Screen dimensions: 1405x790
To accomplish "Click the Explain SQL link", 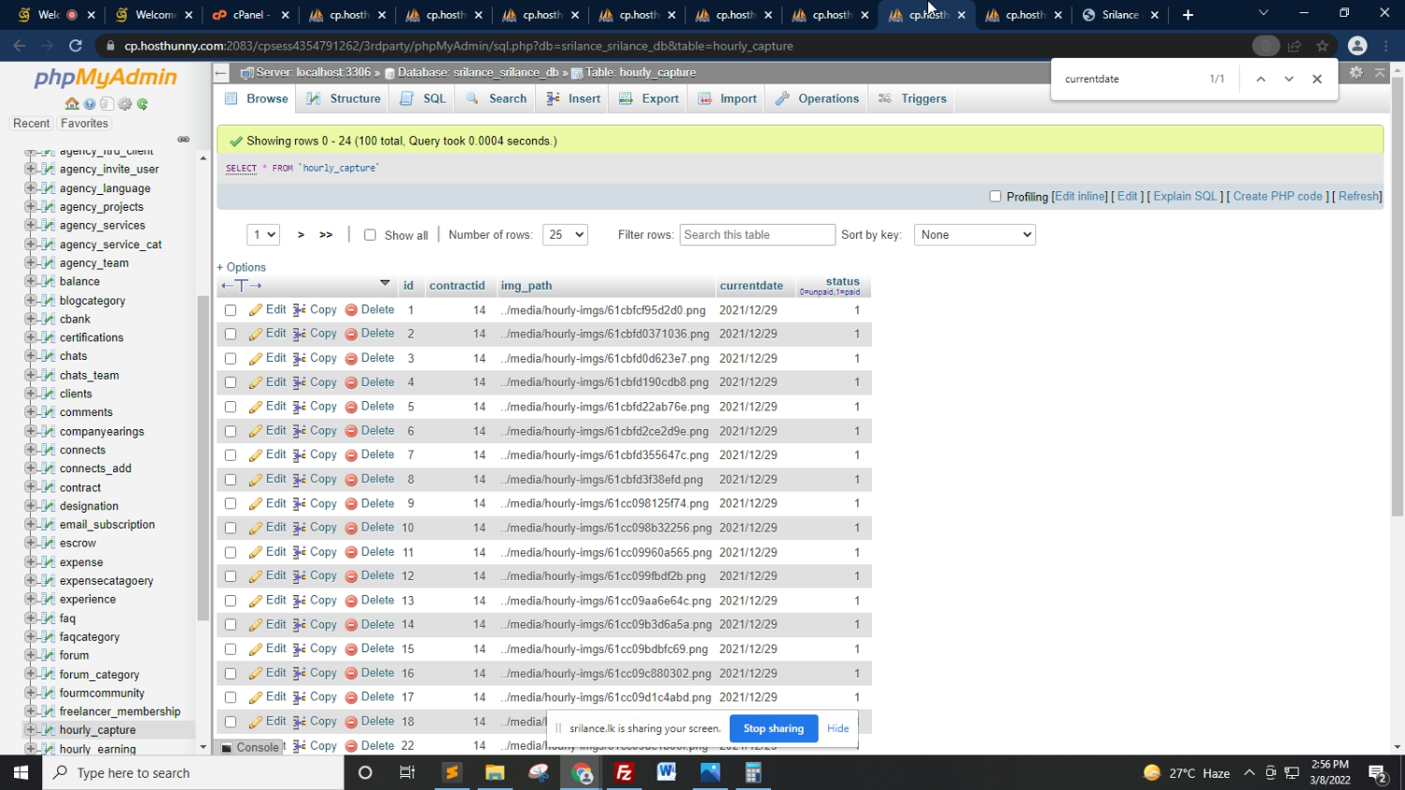I will pyautogui.click(x=1184, y=197).
